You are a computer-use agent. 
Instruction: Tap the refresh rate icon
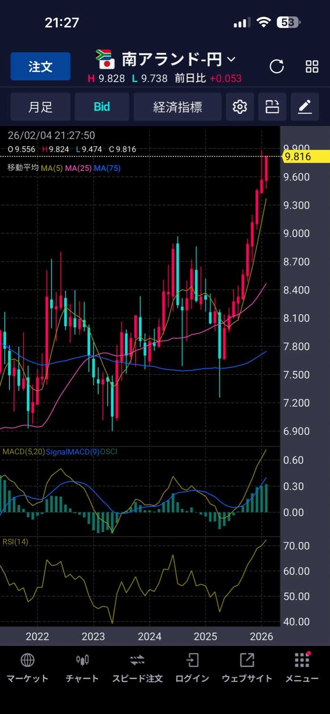click(276, 66)
